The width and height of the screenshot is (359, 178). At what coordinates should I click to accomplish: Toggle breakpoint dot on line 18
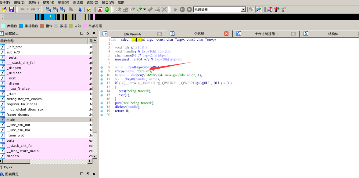click(x=102, y=107)
